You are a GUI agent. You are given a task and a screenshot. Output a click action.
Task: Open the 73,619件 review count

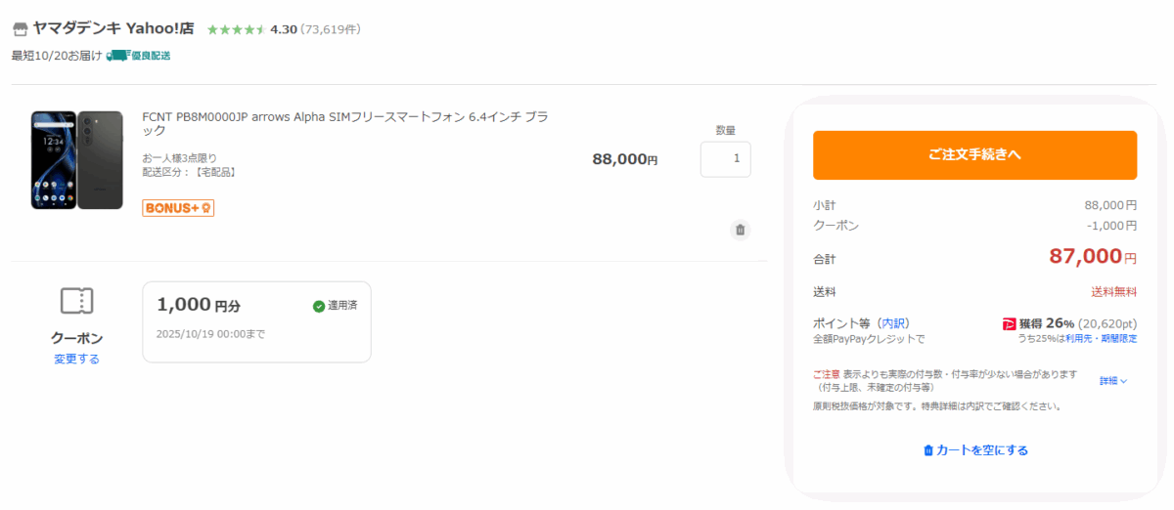(330, 30)
